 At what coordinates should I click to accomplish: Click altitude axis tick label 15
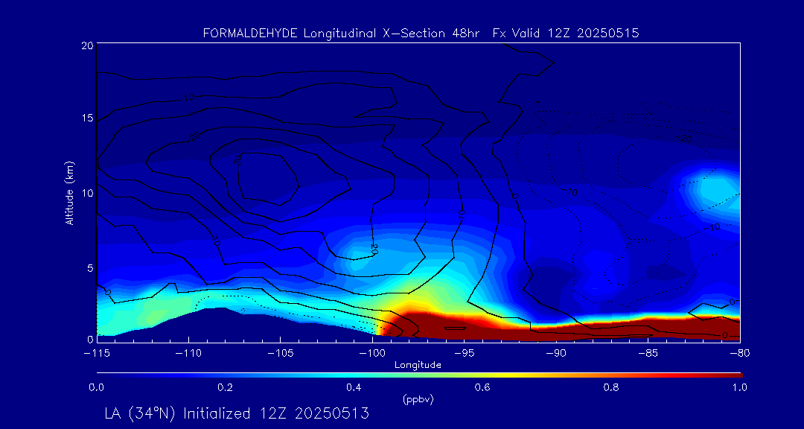[x=86, y=118]
